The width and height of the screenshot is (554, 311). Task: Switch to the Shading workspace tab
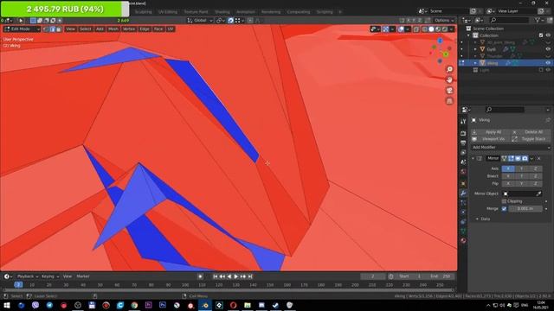tap(222, 11)
